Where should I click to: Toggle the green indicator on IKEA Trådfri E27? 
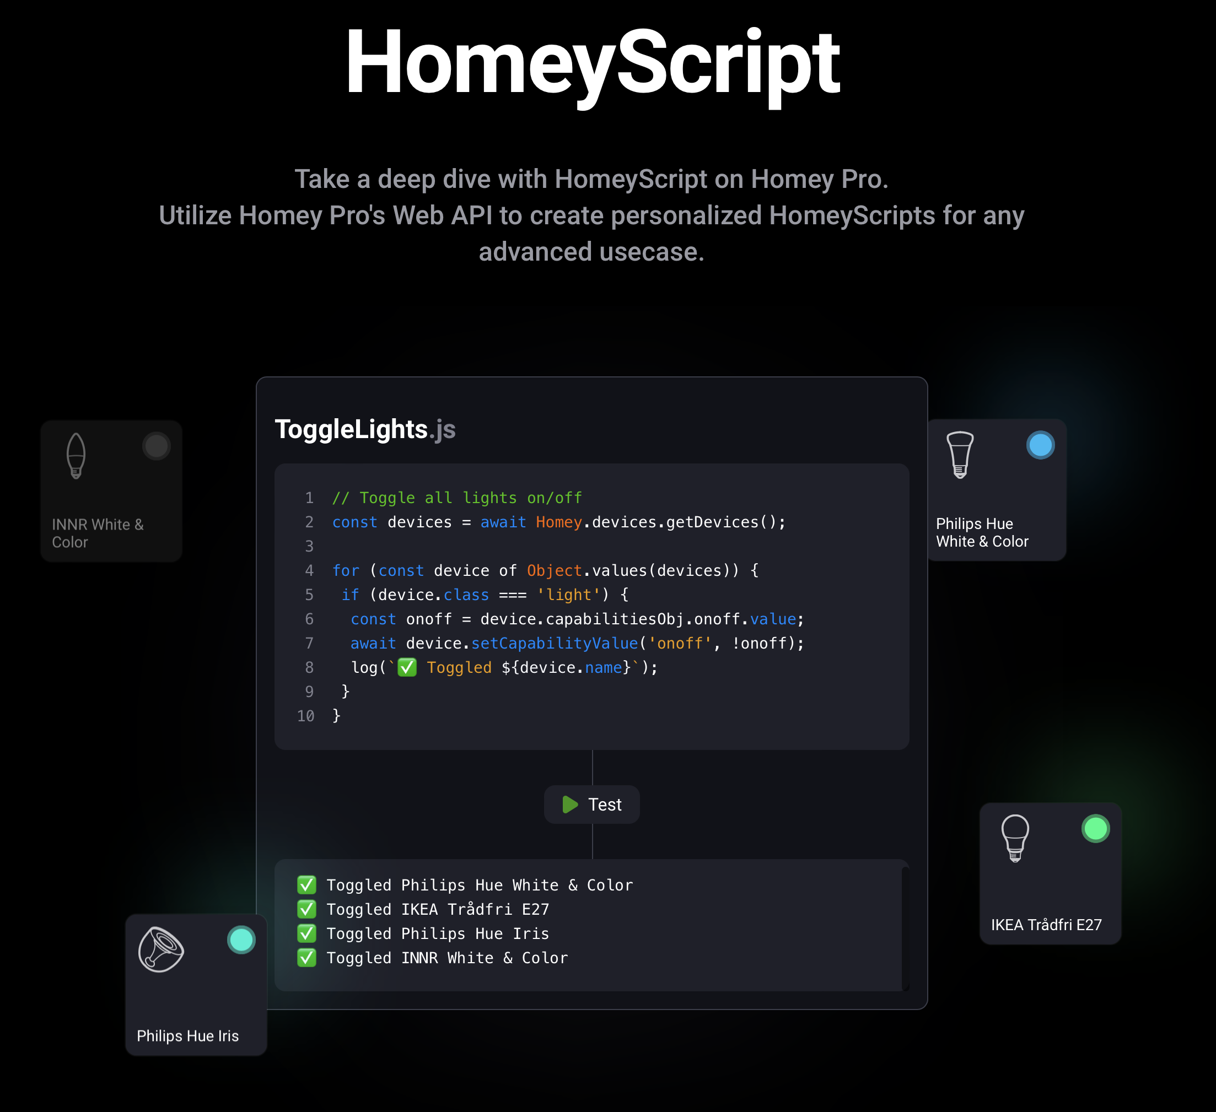pos(1095,829)
